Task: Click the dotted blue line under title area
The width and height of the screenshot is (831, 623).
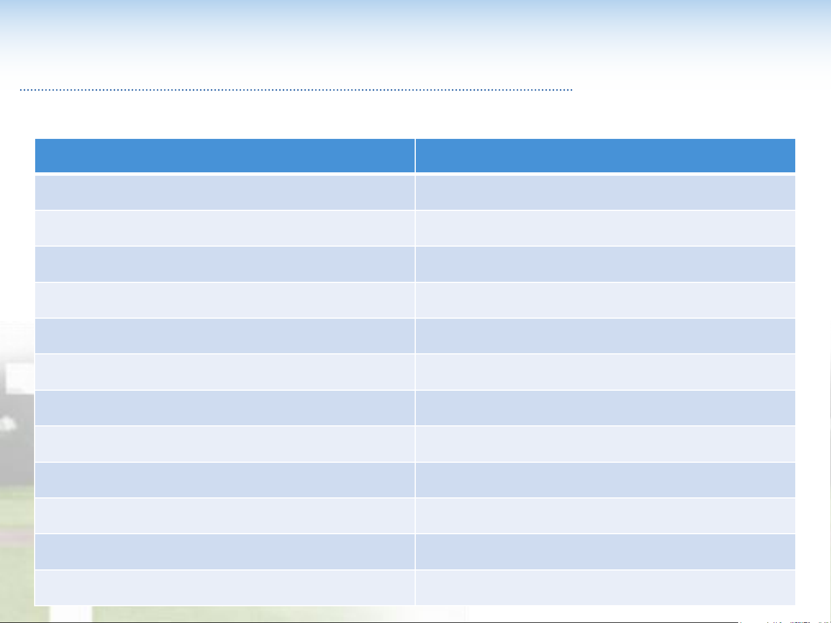Action: [x=296, y=90]
